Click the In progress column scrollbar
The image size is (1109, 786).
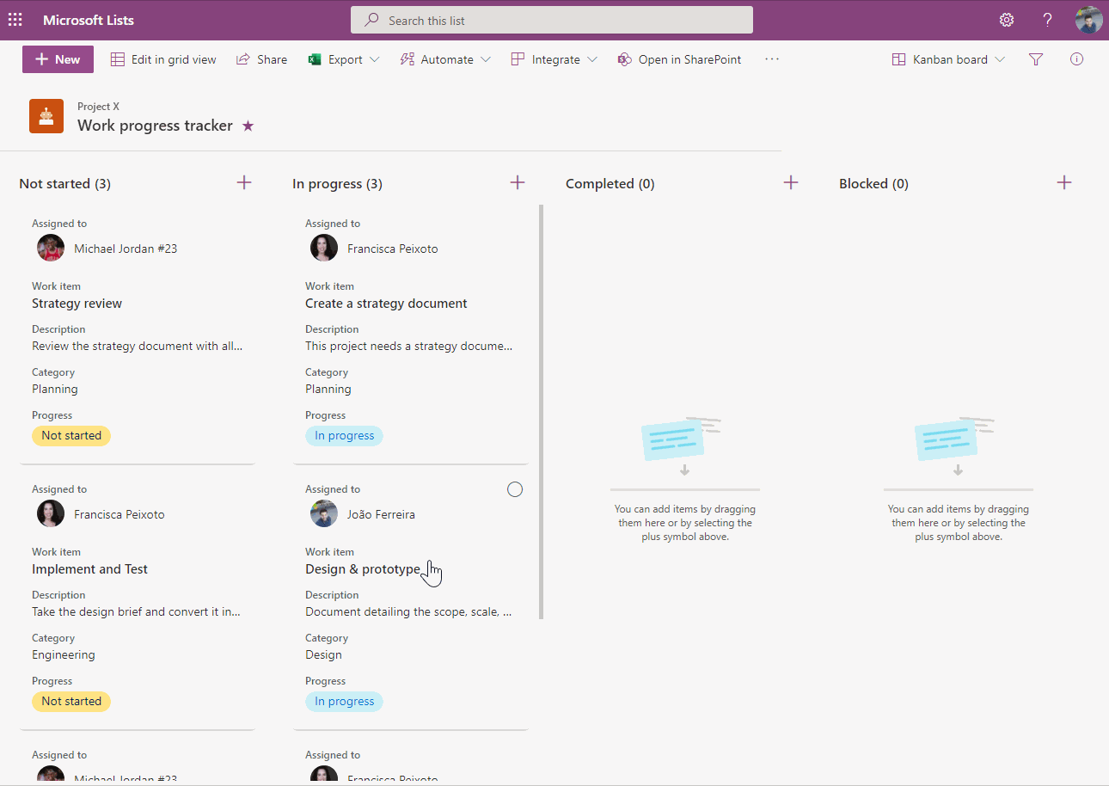pyautogui.click(x=542, y=411)
